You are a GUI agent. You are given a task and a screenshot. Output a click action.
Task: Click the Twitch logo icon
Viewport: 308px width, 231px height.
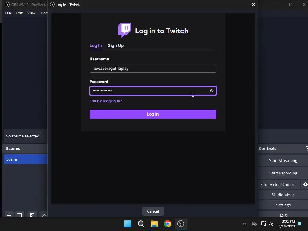click(x=124, y=30)
